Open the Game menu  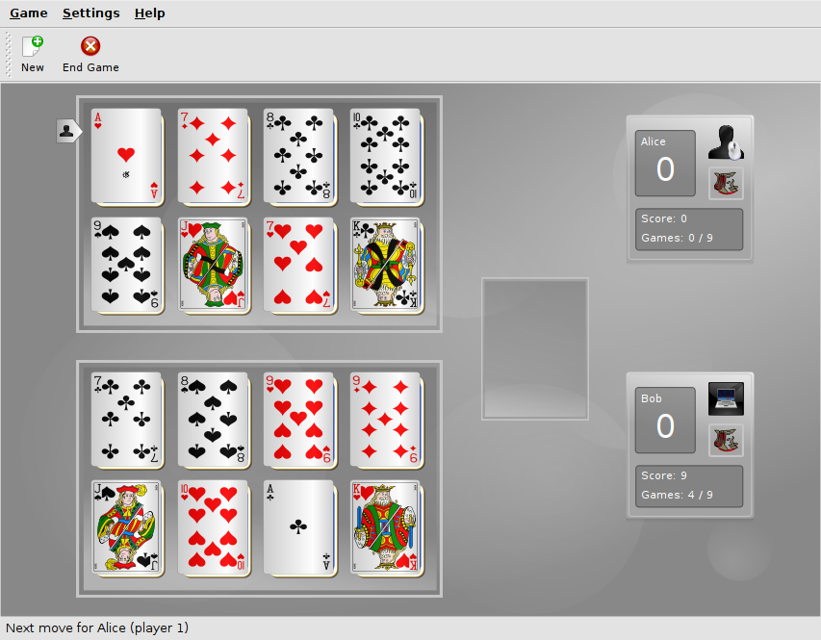pos(29,13)
